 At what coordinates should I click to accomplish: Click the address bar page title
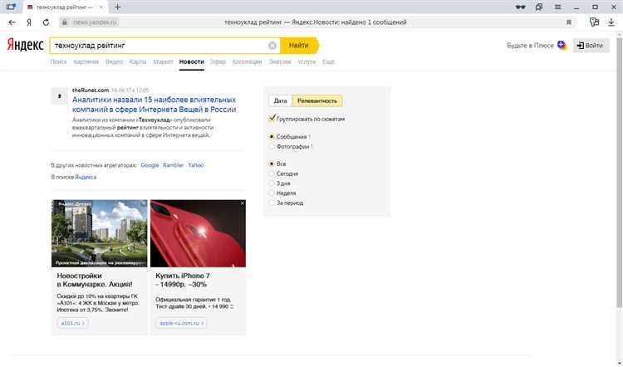pyautogui.click(x=316, y=22)
